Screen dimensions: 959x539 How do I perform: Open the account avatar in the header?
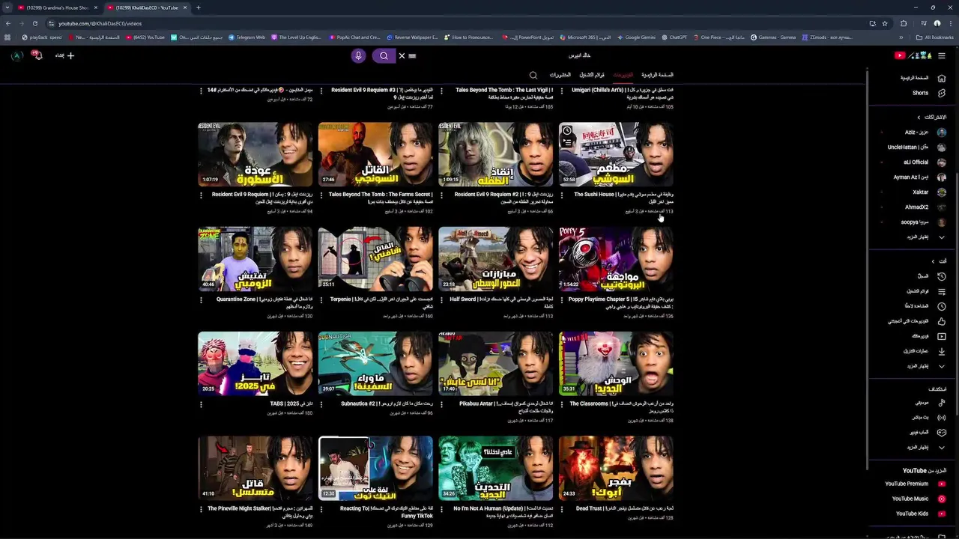(x=16, y=55)
